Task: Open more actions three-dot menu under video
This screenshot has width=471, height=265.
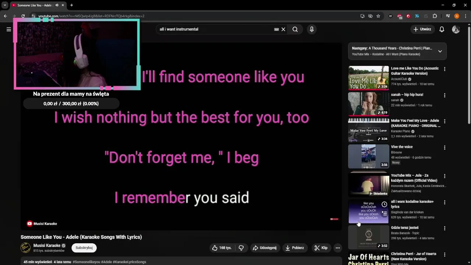Action: pos(337,248)
